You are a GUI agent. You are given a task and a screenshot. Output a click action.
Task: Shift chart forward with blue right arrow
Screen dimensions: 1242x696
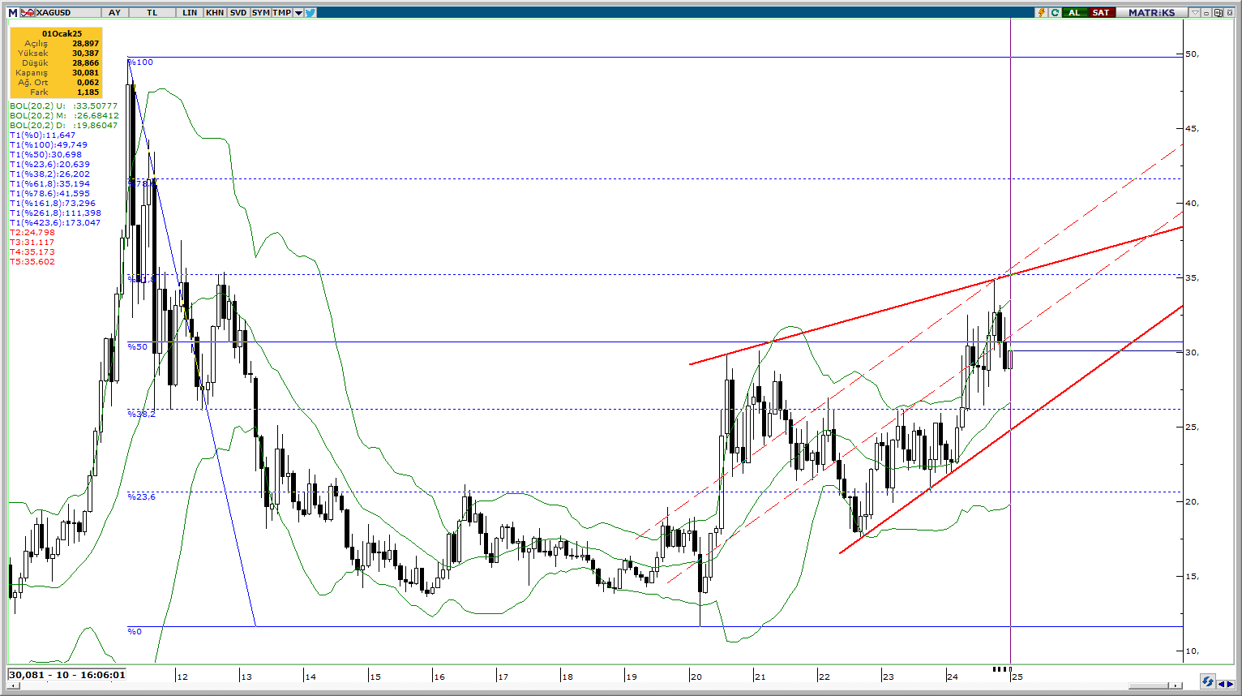pos(1231,684)
